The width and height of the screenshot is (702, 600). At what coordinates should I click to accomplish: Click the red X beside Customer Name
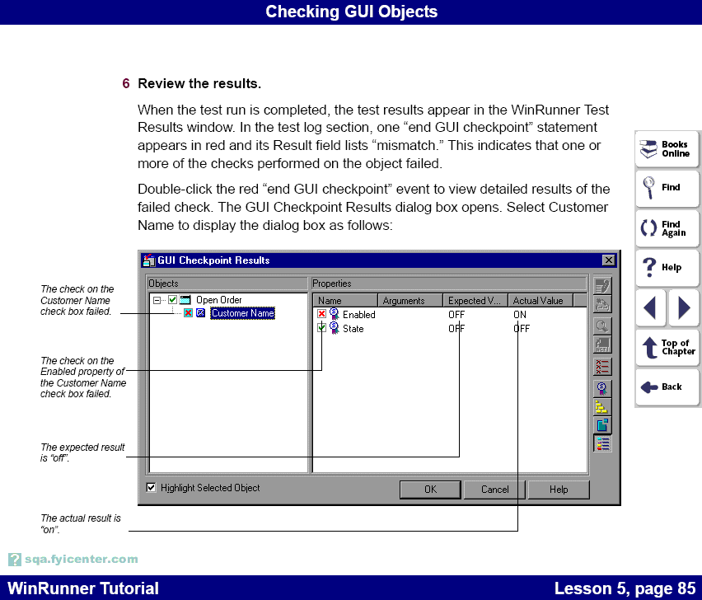click(x=188, y=313)
